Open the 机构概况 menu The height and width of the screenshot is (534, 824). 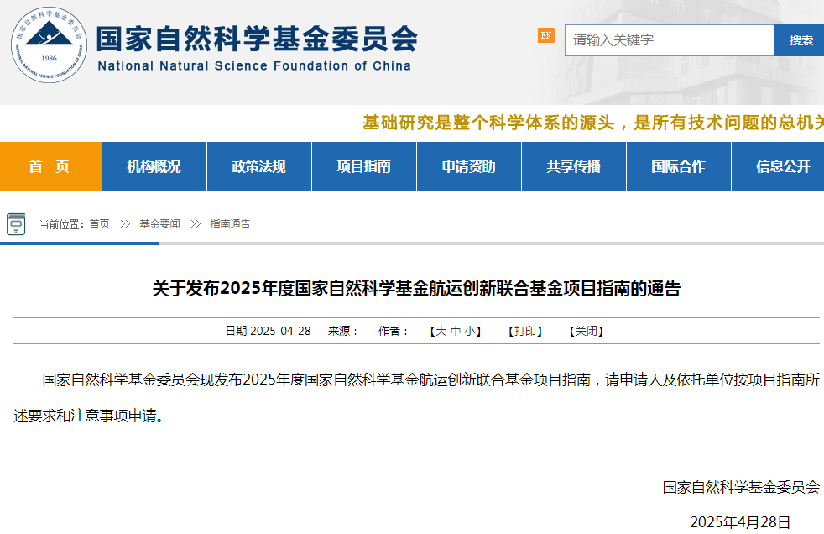click(x=154, y=166)
